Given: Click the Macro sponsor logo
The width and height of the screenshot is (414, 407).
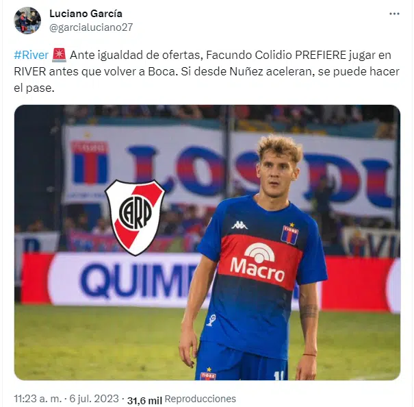Looking at the screenshot, I should point(258,262).
